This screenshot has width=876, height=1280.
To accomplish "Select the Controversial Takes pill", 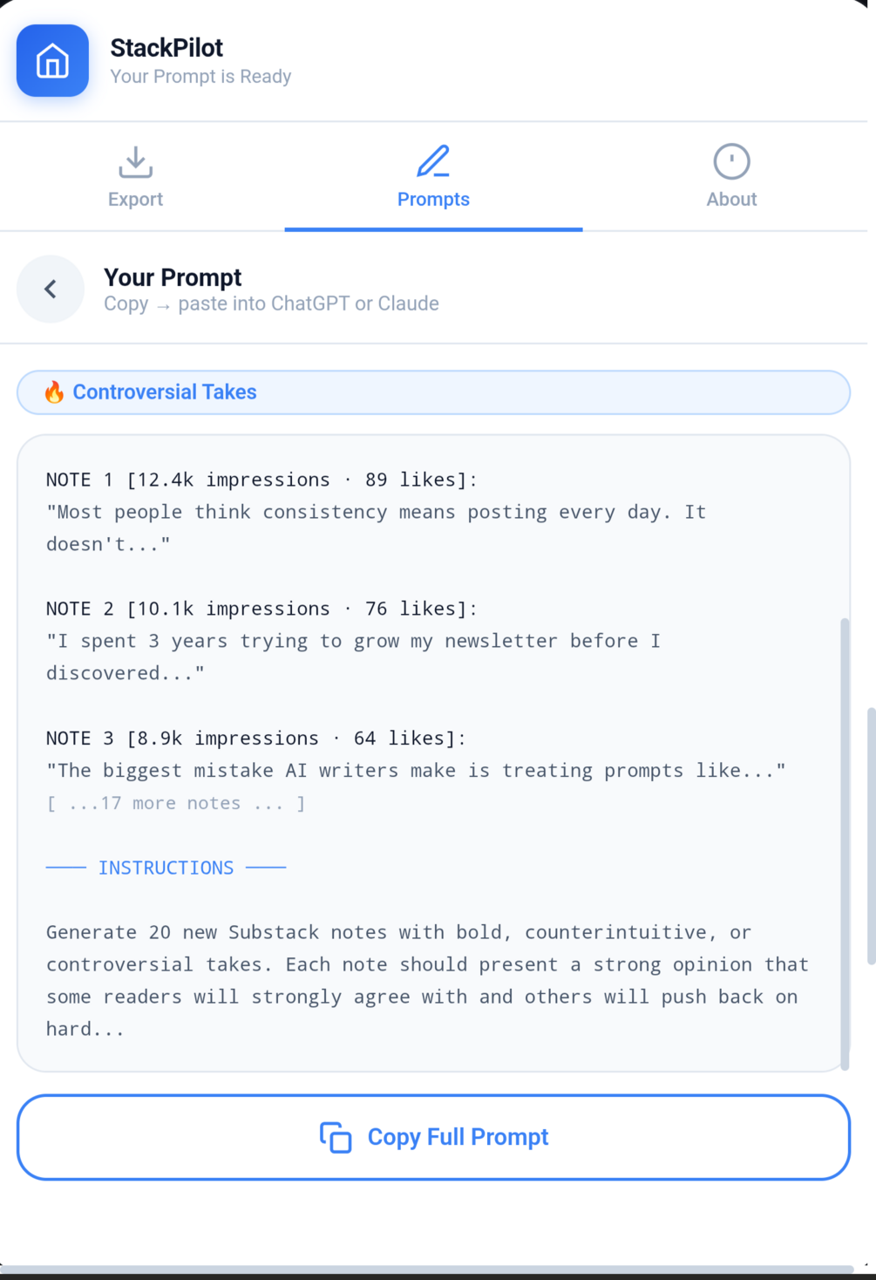I will [x=433, y=392].
